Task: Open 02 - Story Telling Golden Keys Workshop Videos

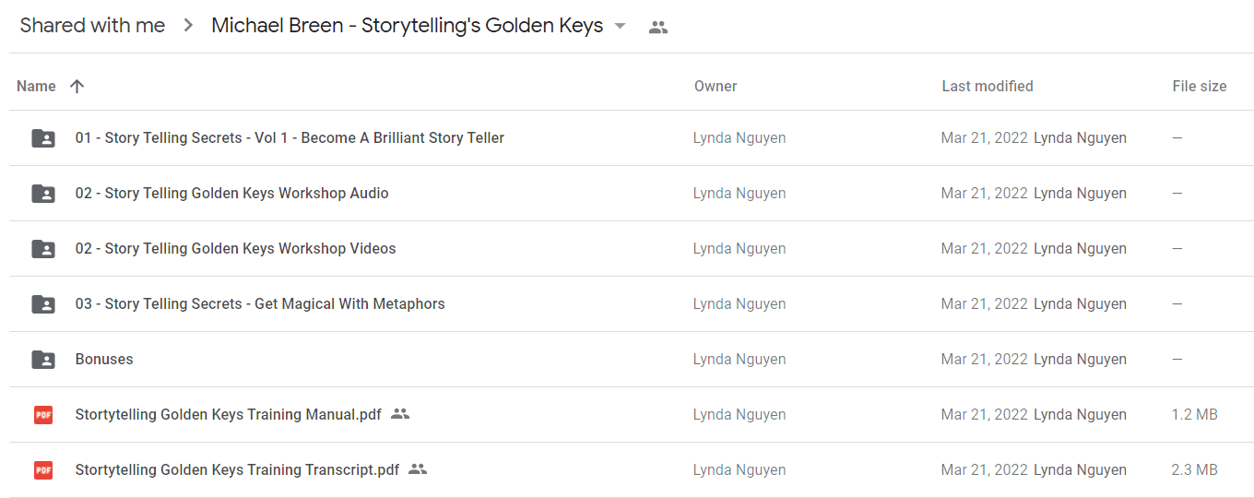Action: (x=236, y=248)
